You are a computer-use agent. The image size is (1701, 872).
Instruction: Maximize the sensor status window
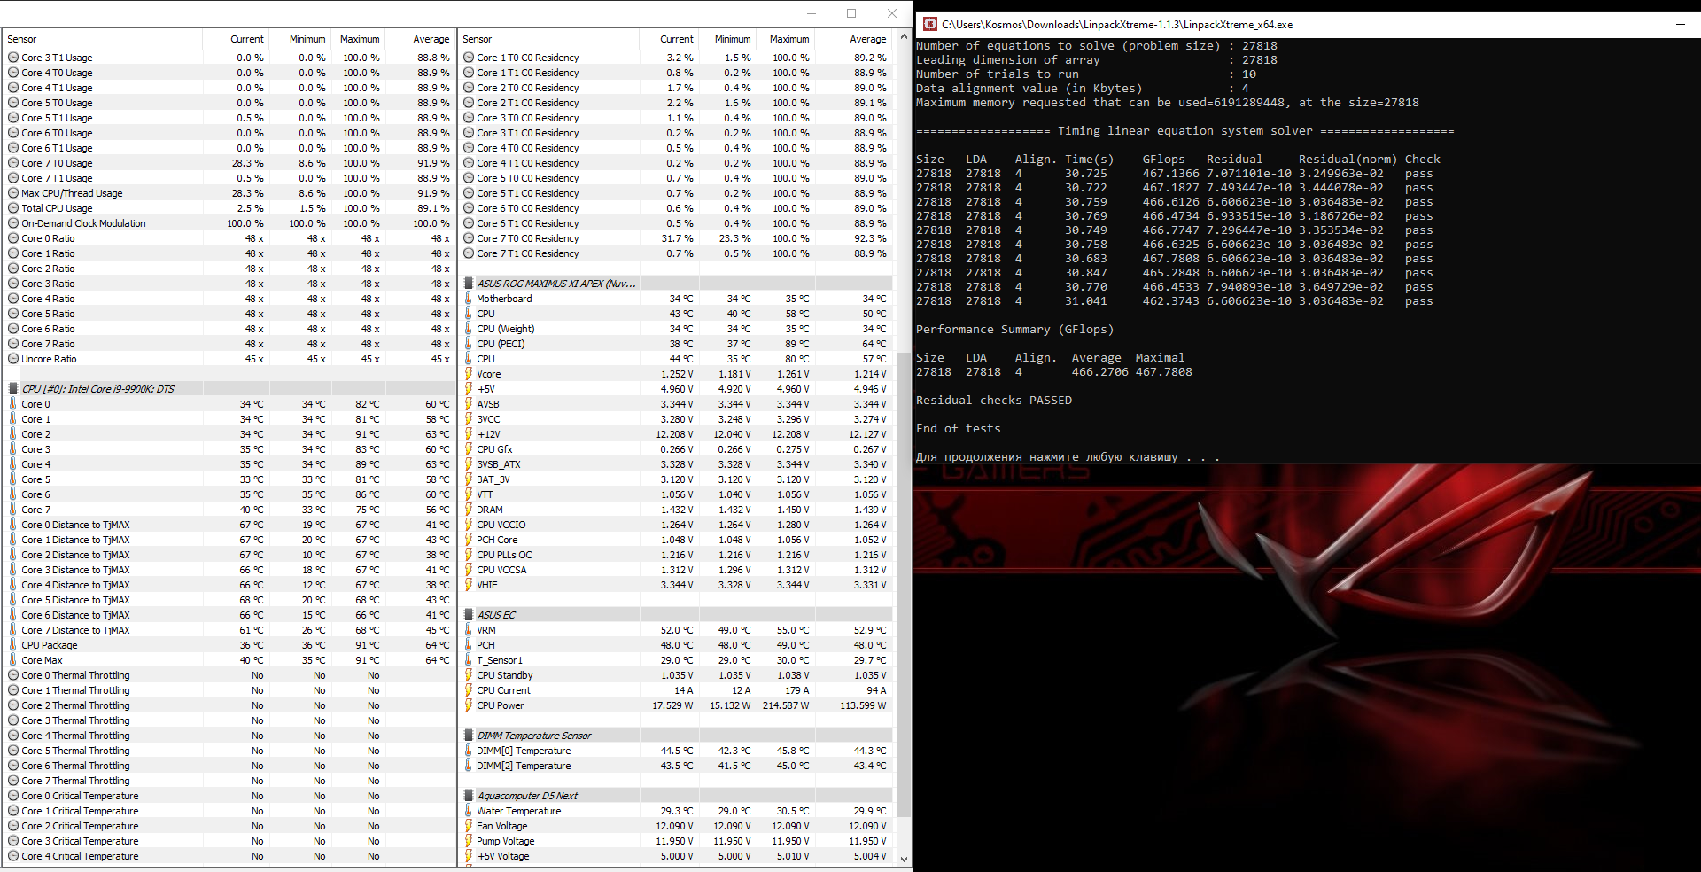pyautogui.click(x=851, y=13)
